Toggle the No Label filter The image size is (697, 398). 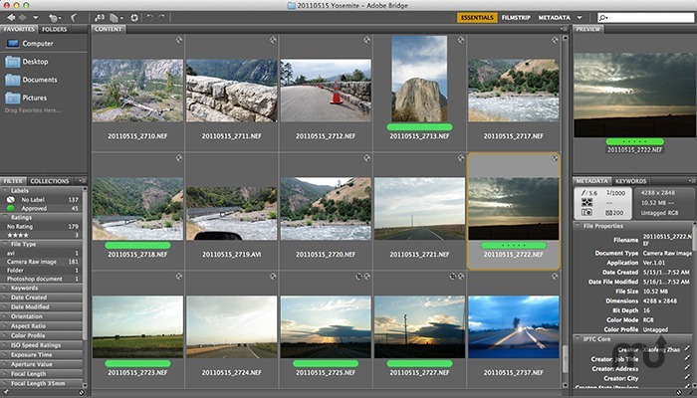pyautogui.click(x=42, y=200)
